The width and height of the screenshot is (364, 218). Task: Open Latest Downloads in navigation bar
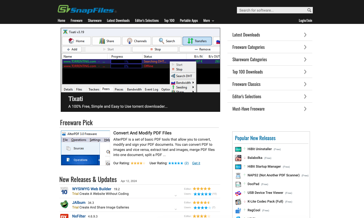point(118,21)
